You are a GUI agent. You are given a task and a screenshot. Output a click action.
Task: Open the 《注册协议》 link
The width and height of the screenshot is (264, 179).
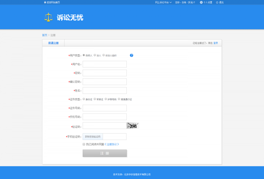pos(112,144)
